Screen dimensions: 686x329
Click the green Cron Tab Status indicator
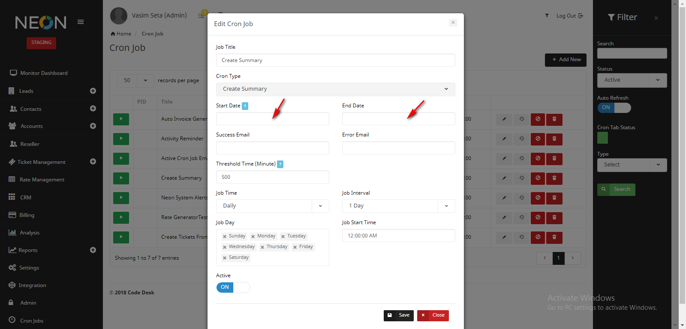pos(602,138)
